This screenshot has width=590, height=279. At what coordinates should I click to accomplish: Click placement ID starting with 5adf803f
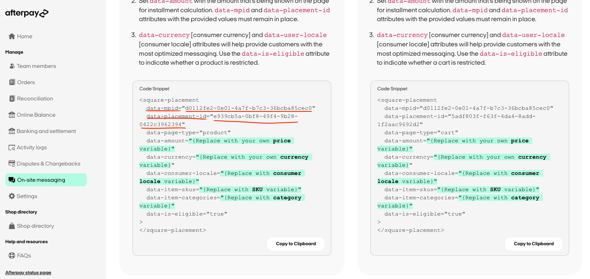click(456, 120)
